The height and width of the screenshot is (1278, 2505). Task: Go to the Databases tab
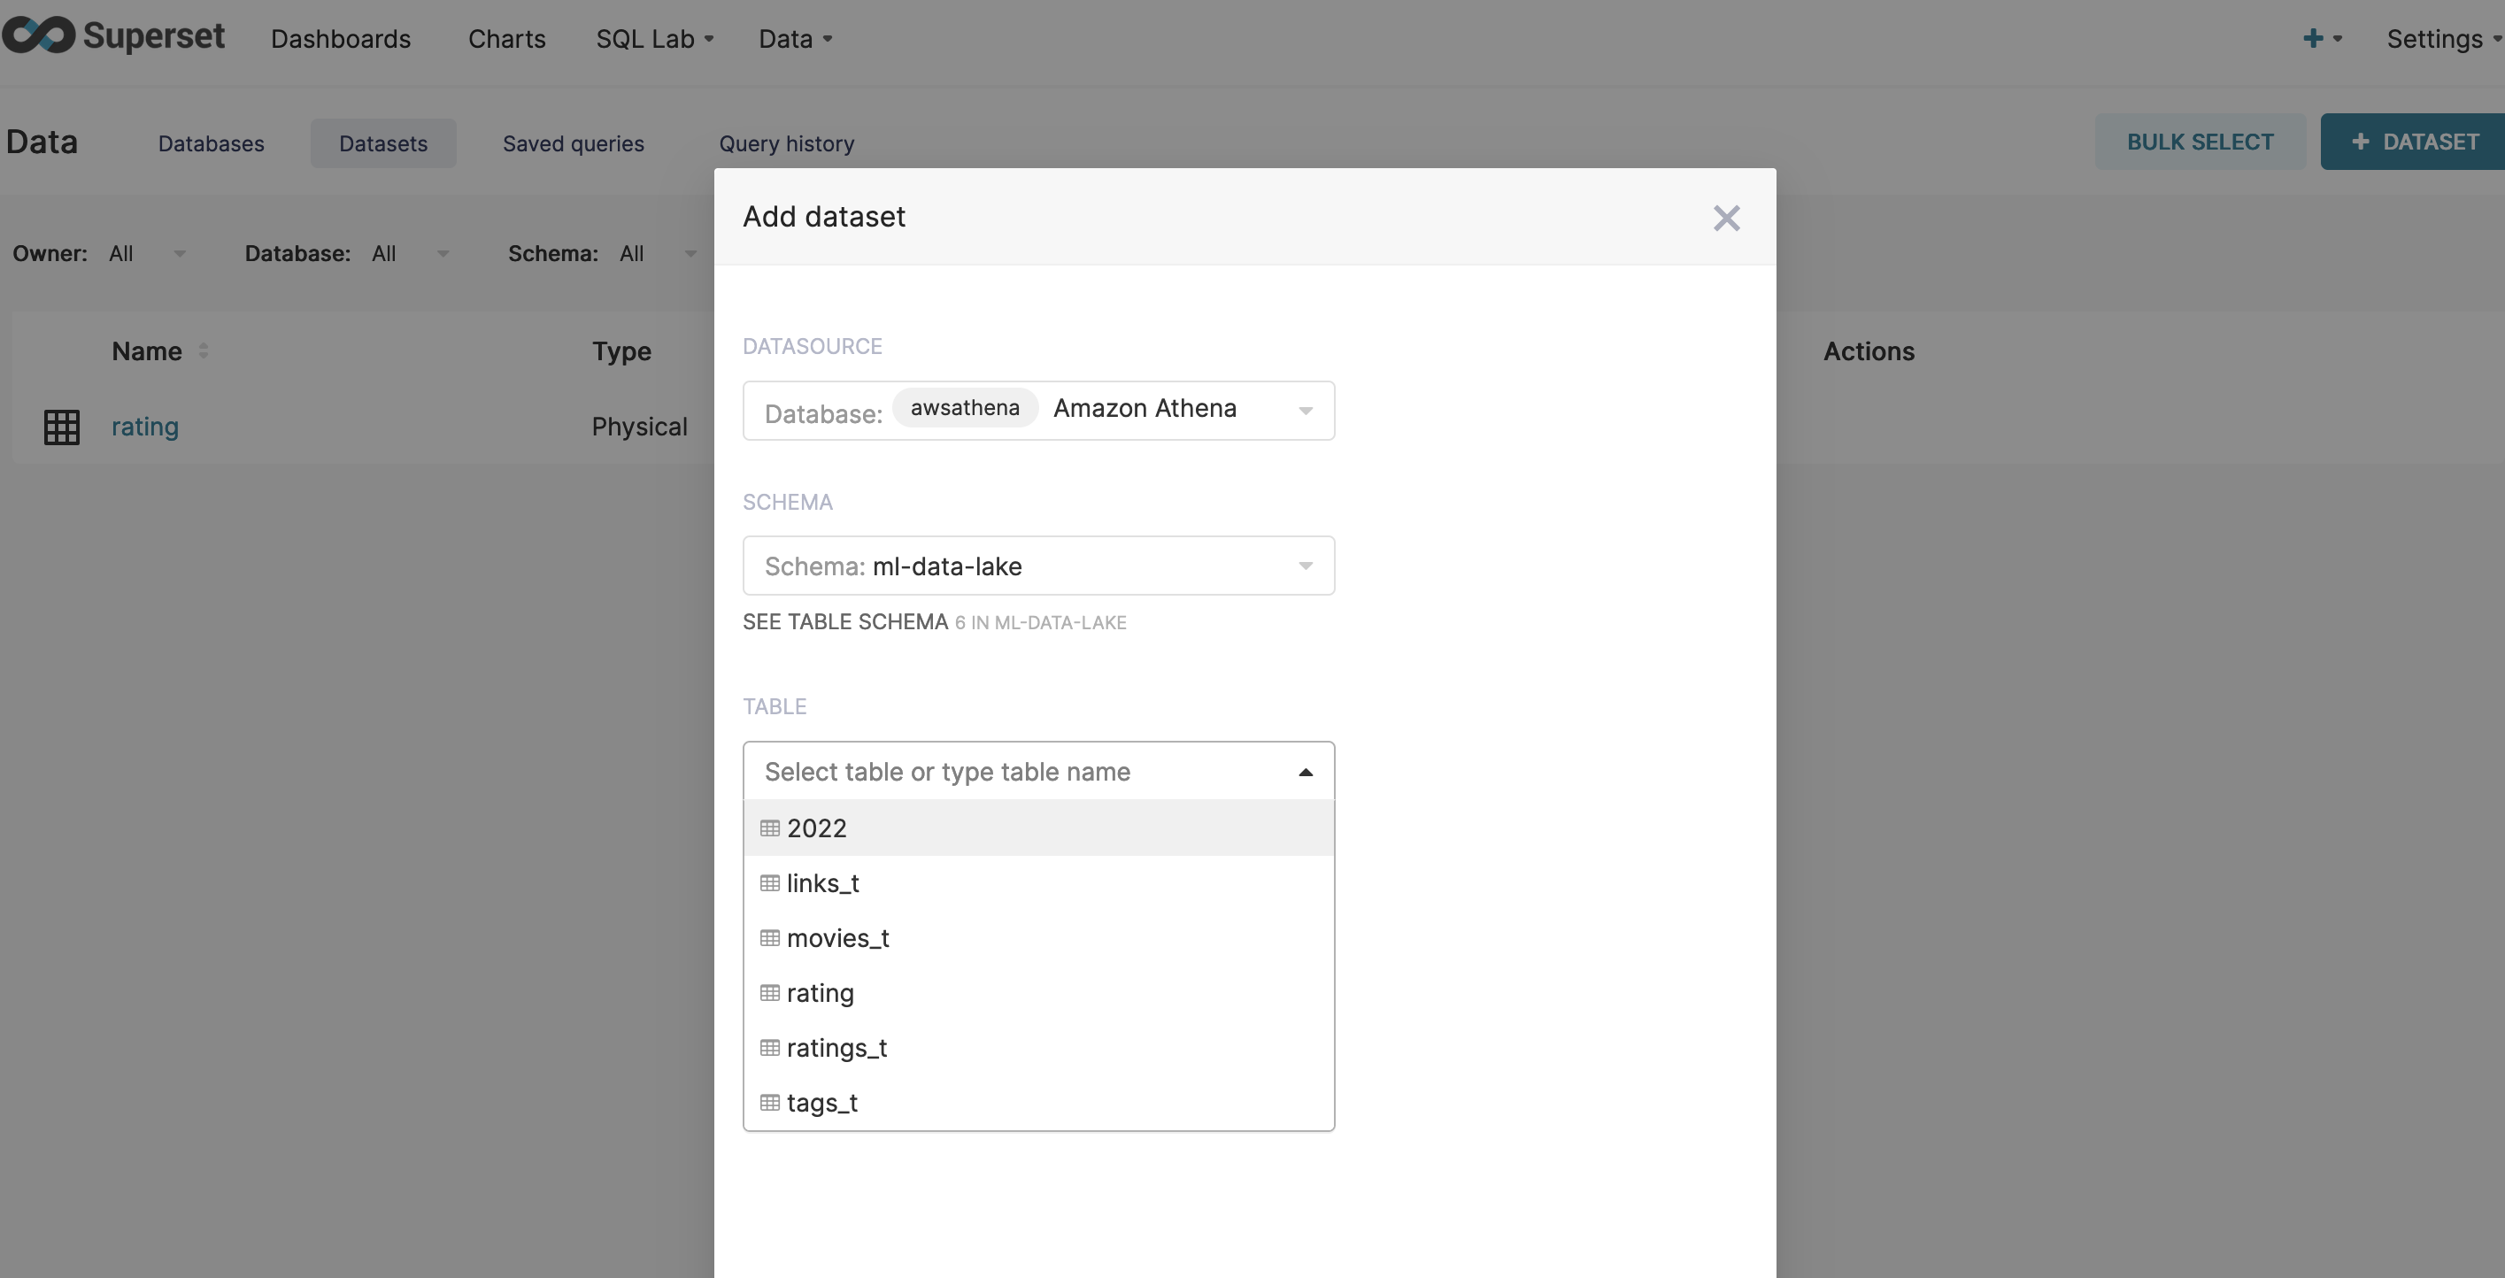(211, 144)
